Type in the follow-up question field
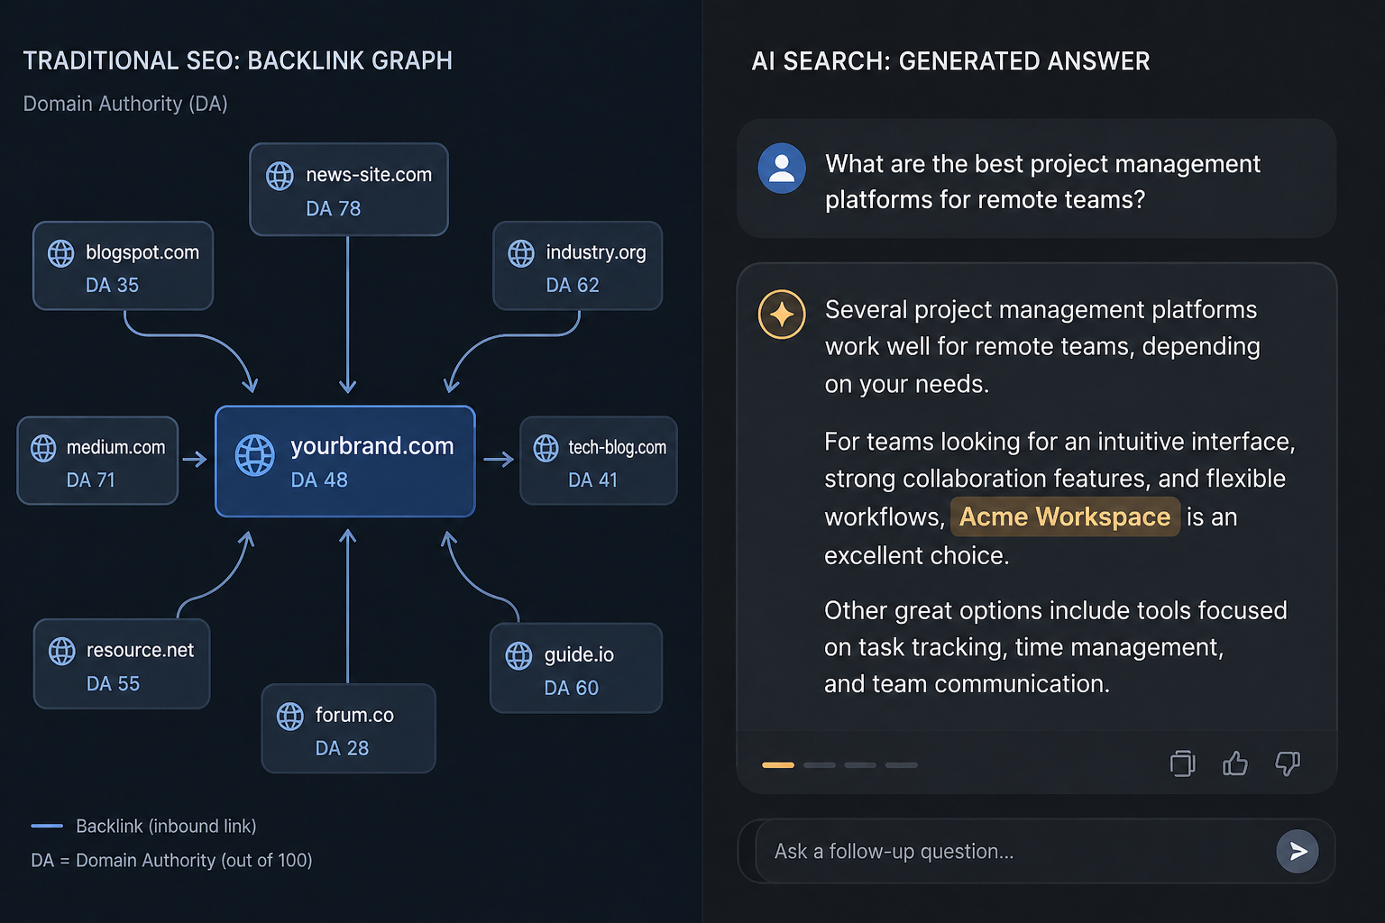The height and width of the screenshot is (923, 1385). click(x=1010, y=852)
